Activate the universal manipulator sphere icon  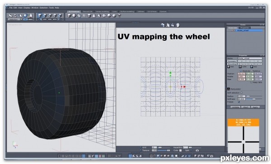(x=26, y=15)
